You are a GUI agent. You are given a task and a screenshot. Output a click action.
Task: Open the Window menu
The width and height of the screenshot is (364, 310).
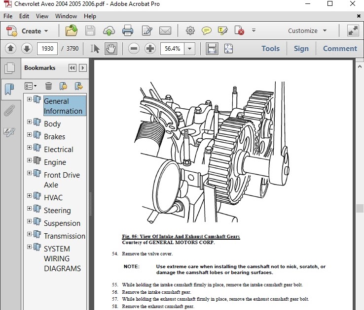pos(66,16)
